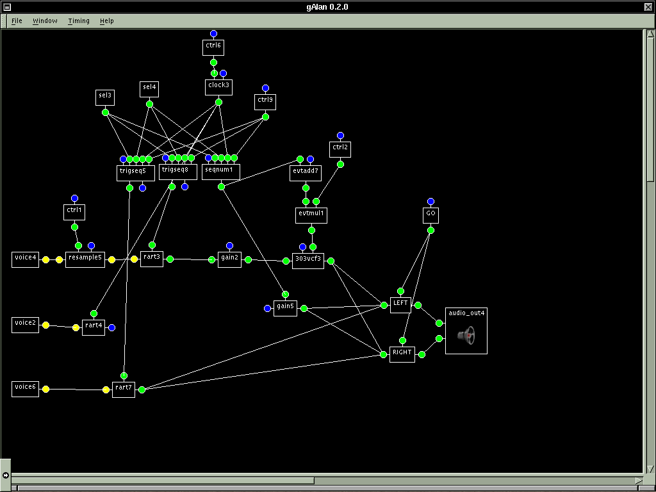Screen dimensions: 656x492
Task: Select the gain5 component
Action: (x=285, y=307)
